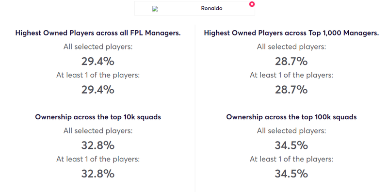Screen dimensions: 388x192
Task: Click 'At least 1 of the players' label in top 100k section
Action: [291, 159]
